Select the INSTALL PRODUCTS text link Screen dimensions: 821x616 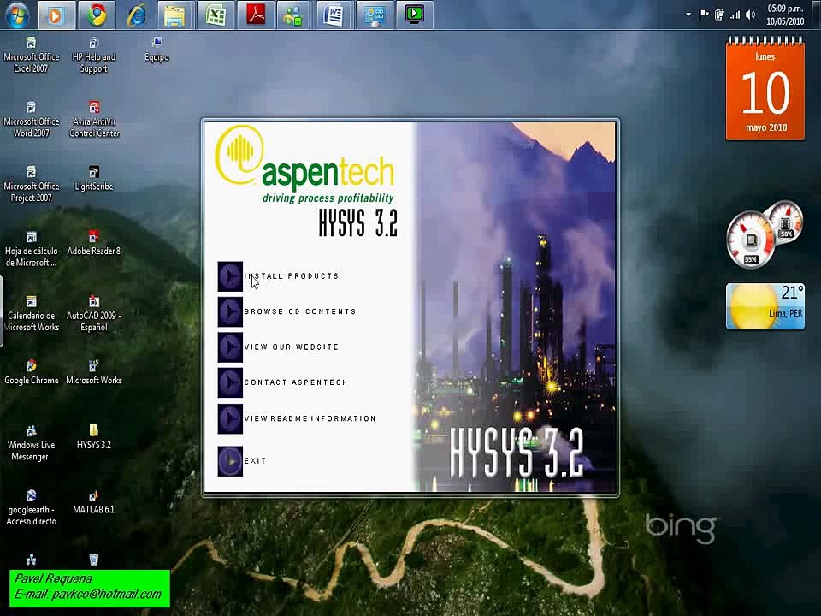pos(292,276)
